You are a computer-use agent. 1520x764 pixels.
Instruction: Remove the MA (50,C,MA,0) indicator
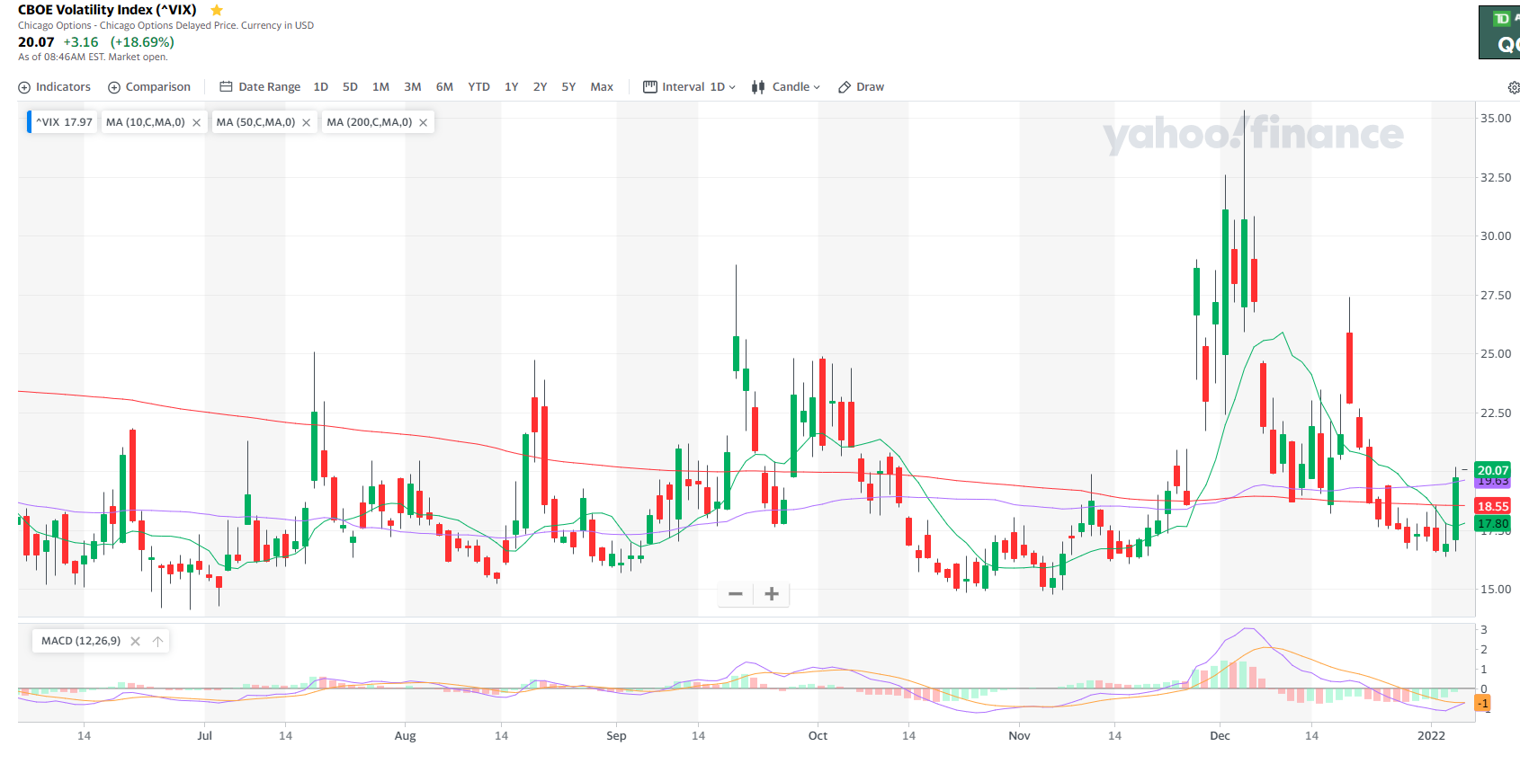(x=307, y=122)
